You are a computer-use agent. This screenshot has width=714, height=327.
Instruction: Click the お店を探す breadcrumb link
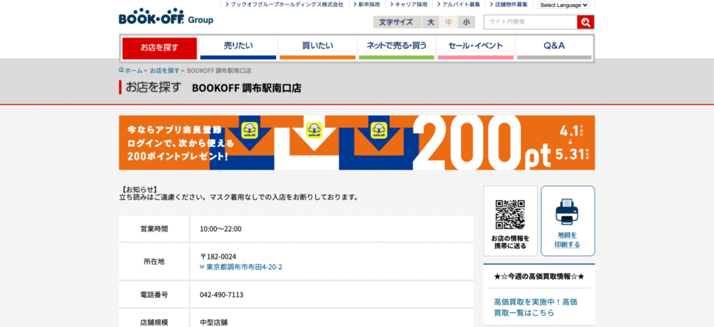(x=165, y=70)
